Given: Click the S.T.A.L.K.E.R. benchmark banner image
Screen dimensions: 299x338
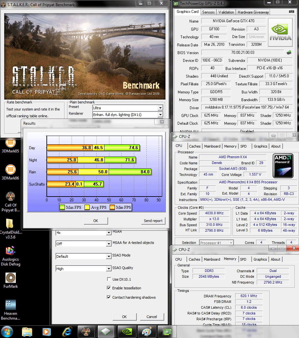Looking at the screenshot, I should pyautogui.click(x=85, y=56).
